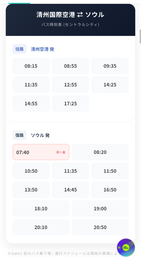This screenshot has height=257, width=141.
Task: Select the 08:15 airport departure
Action: pos(31,66)
